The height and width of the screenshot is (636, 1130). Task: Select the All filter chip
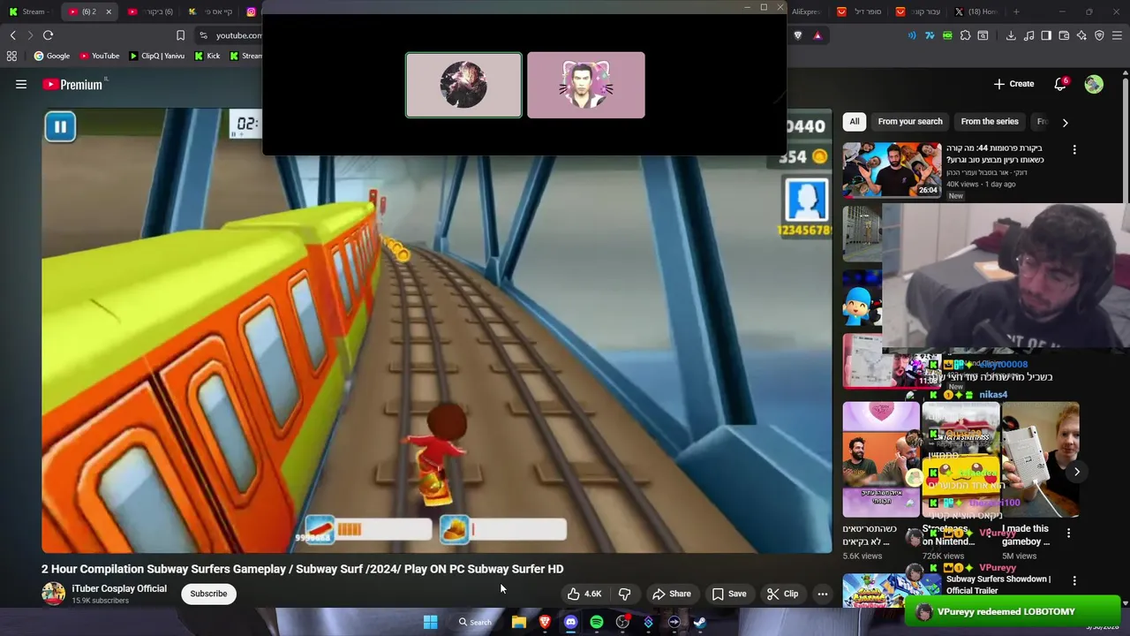coord(855,122)
